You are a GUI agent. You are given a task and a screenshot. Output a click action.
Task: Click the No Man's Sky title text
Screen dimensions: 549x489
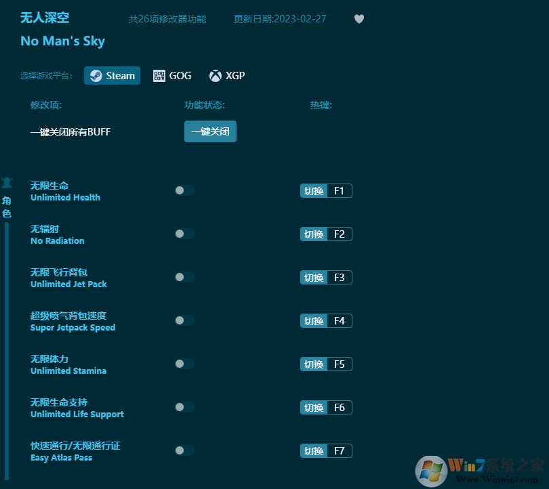click(62, 41)
